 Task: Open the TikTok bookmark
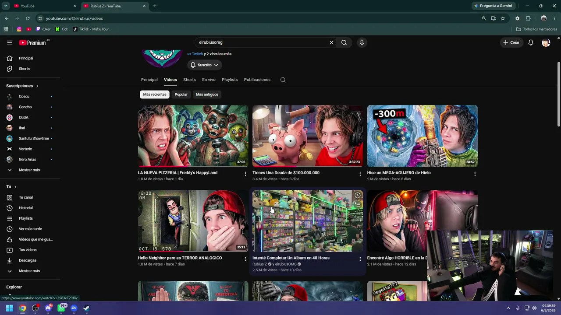pos(92,29)
